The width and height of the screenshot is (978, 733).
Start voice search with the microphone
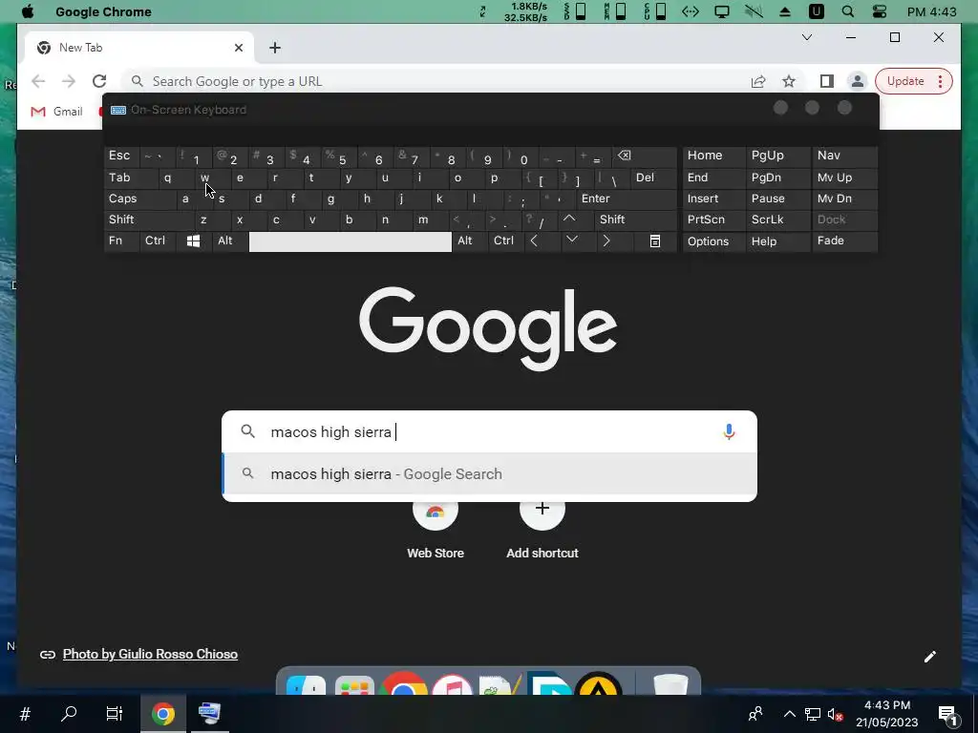(729, 431)
